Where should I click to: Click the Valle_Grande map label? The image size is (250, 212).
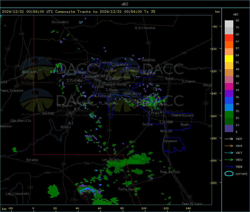coord(83,103)
